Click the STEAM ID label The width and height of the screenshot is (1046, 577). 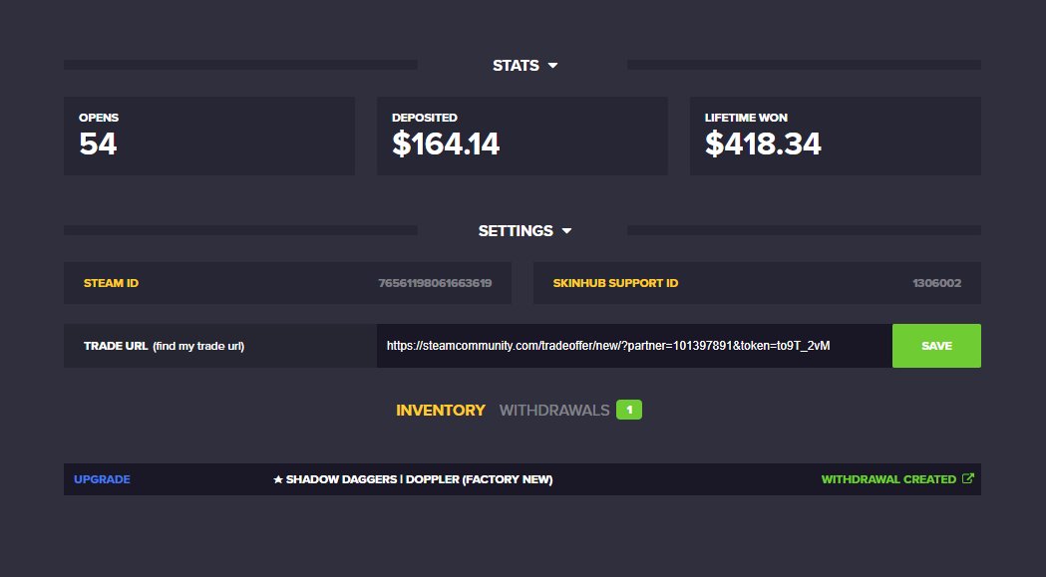[x=111, y=283]
